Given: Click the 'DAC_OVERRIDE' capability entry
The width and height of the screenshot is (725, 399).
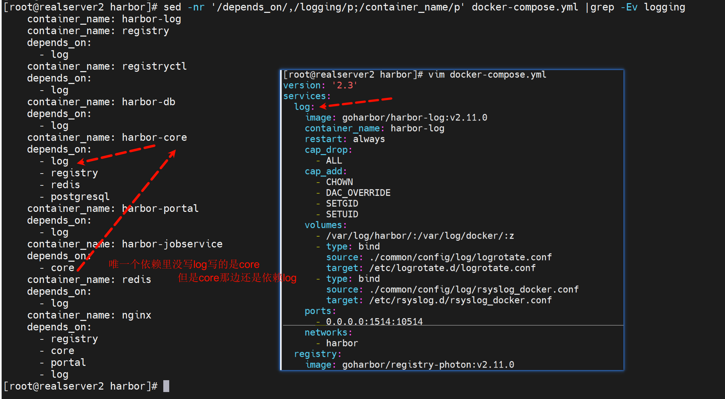Looking at the screenshot, I should [x=358, y=193].
